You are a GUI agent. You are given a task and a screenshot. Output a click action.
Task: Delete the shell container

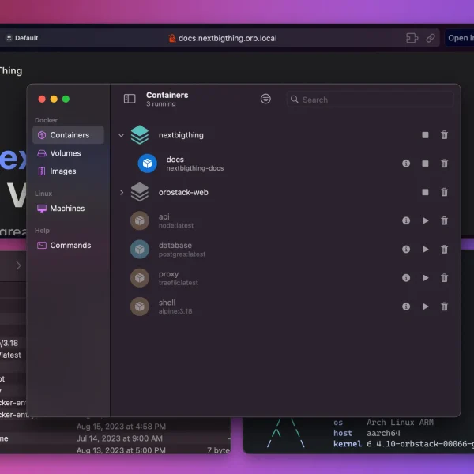pos(444,307)
